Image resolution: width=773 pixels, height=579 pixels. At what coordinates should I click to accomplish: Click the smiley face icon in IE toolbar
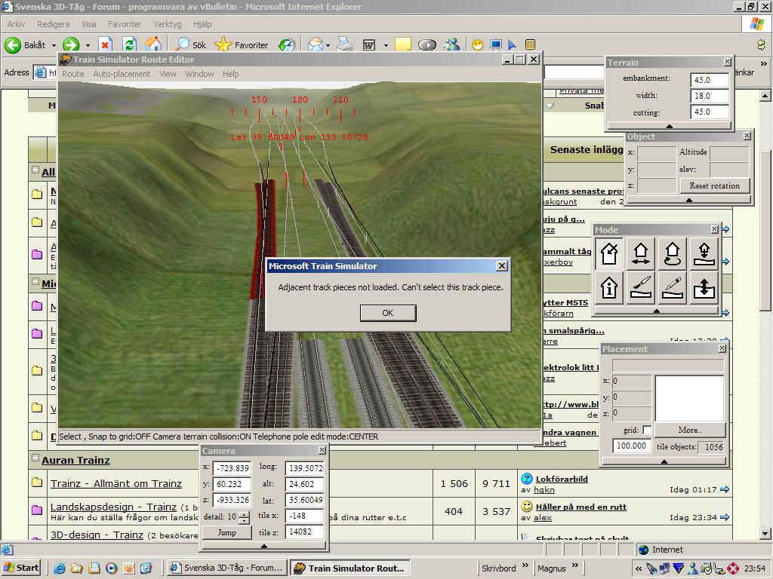coord(477,44)
